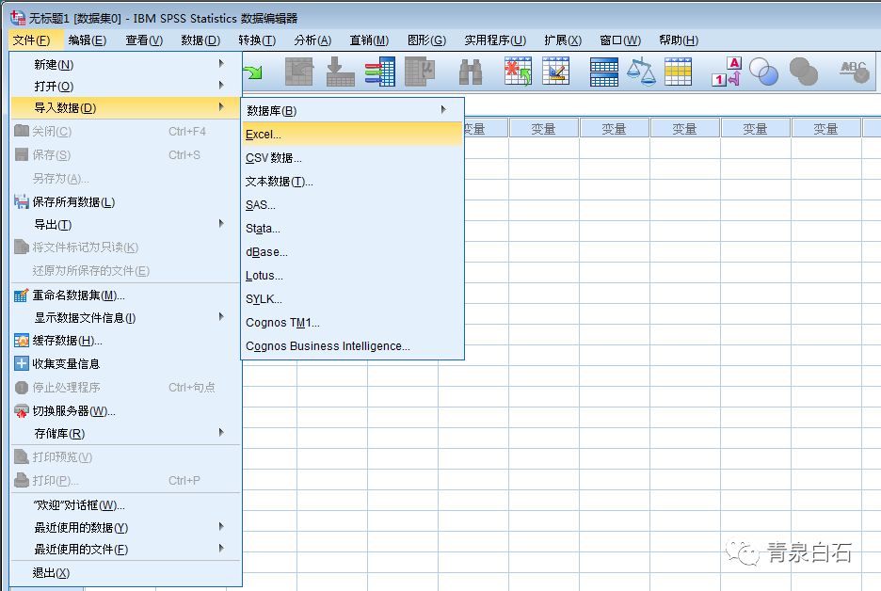The height and width of the screenshot is (591, 881).
Task: Expand the 数据库(B) submenu
Action: (x=352, y=111)
